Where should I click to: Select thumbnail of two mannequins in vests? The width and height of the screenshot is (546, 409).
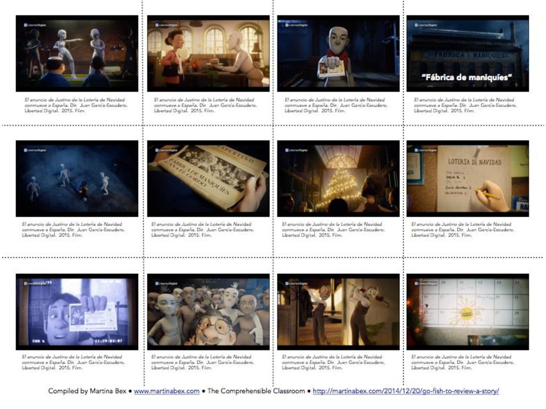pyautogui.click(x=339, y=312)
